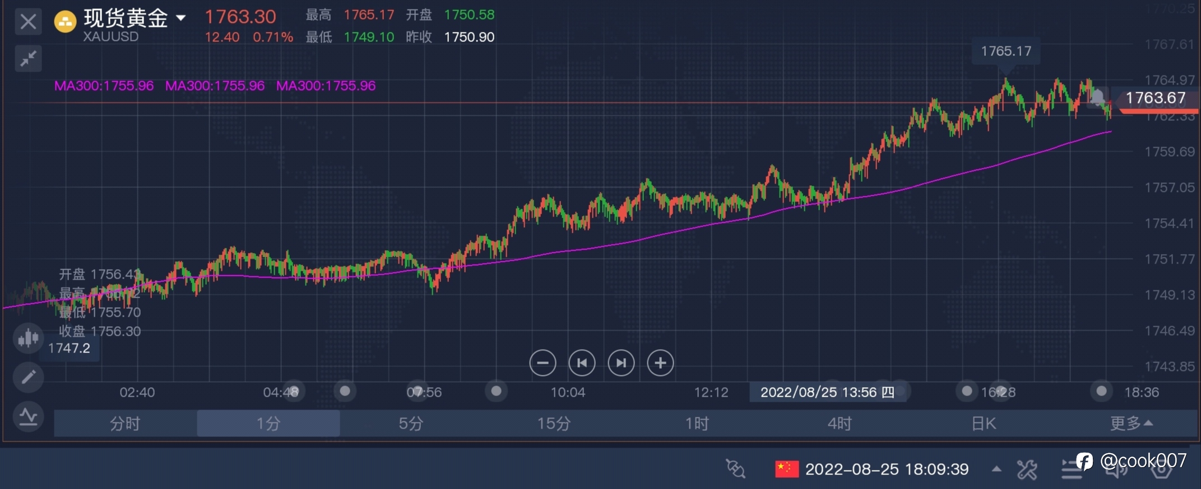This screenshot has width=1201, height=489.
Task: Expand the arrow next to clock time
Action: point(996,469)
